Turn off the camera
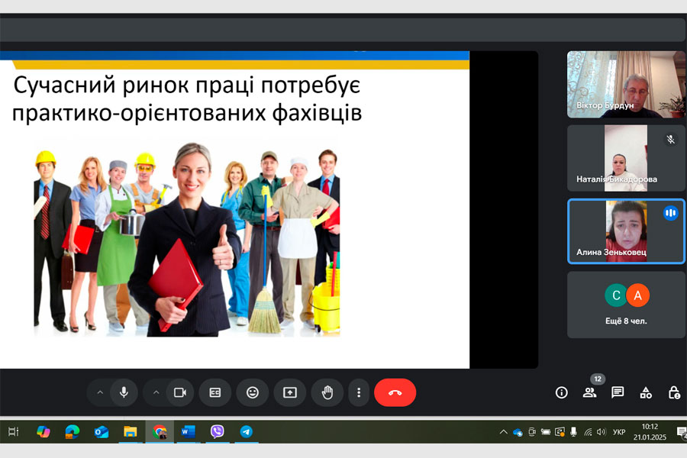Image resolution: width=687 pixels, height=458 pixels. click(180, 392)
